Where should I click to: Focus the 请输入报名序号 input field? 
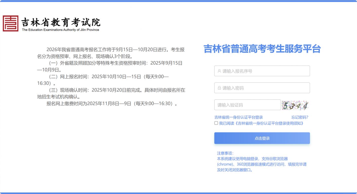coord(264,71)
